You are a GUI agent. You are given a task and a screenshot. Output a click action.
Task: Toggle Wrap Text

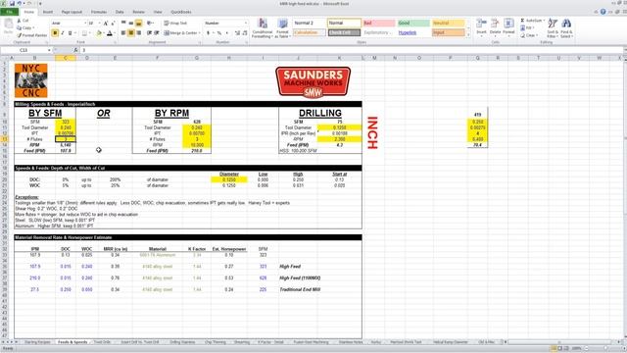pos(175,23)
